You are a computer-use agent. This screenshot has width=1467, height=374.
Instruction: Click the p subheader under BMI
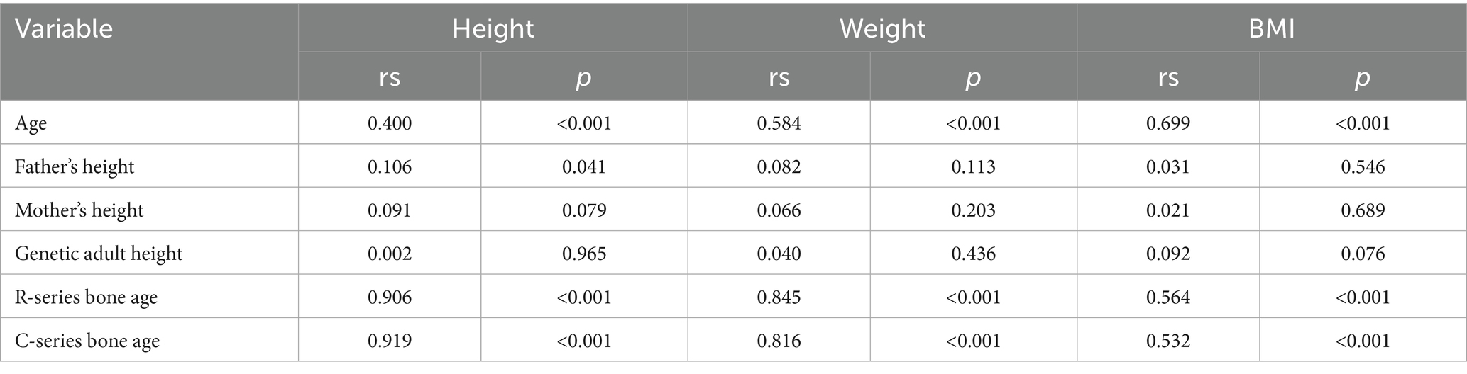click(1362, 76)
